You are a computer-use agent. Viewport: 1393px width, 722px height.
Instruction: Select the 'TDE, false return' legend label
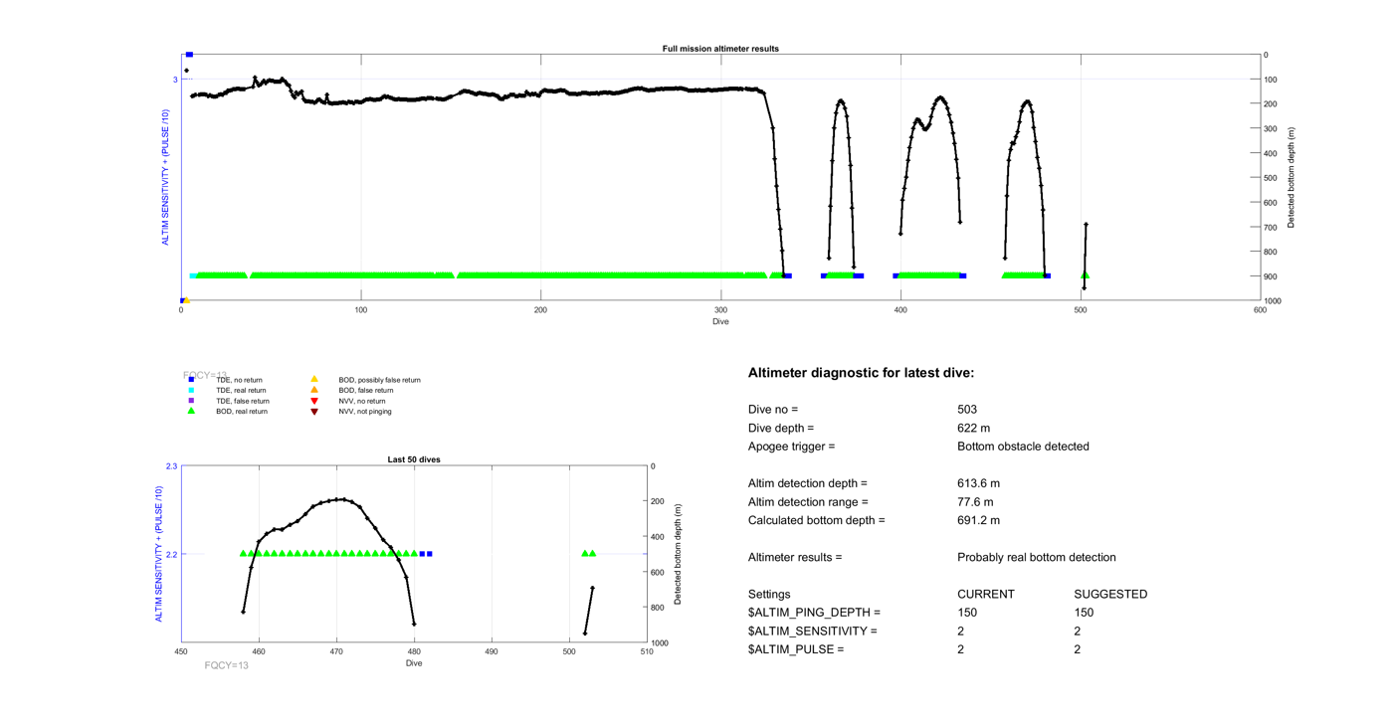(243, 401)
